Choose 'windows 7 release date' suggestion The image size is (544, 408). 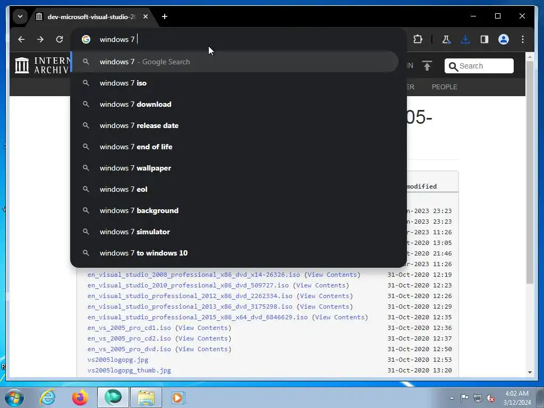click(234, 125)
